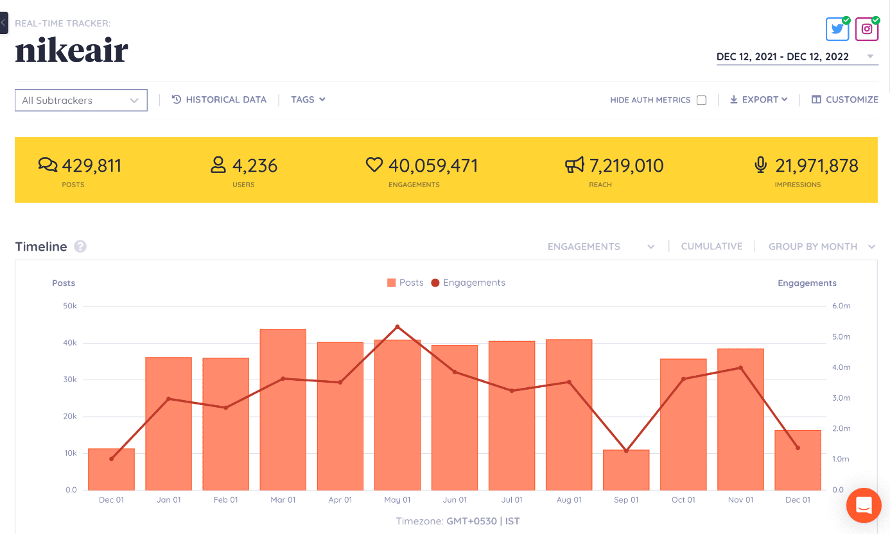Click the 4,236 users value
This screenshot has height=534, width=890.
[255, 166]
